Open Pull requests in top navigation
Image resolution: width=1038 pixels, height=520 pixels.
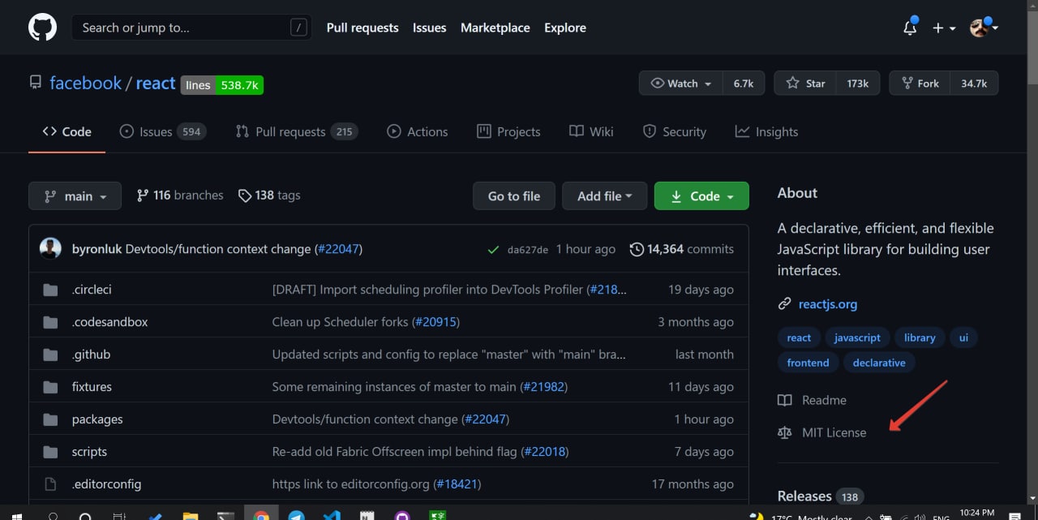[362, 28]
